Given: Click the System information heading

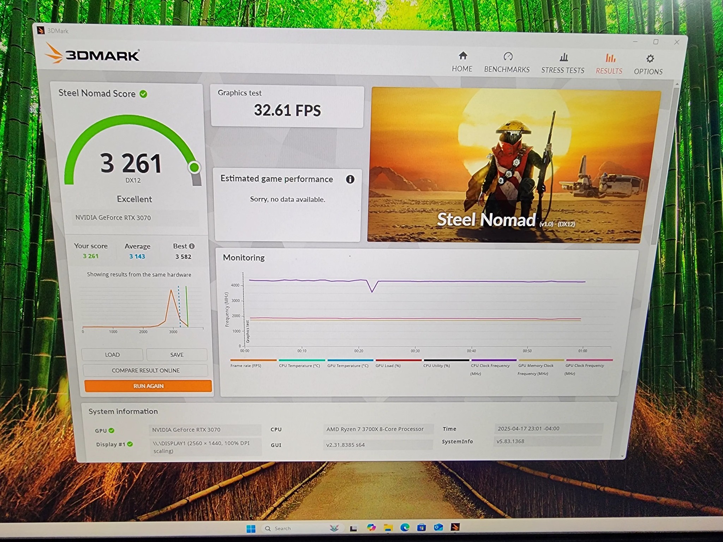Looking at the screenshot, I should [123, 411].
